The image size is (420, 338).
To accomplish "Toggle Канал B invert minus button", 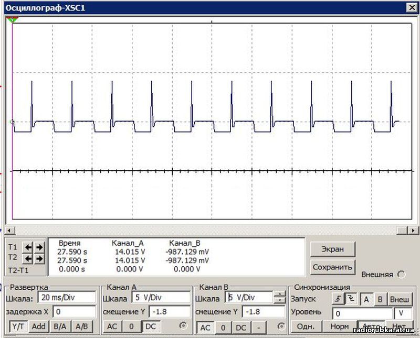I will point(259,328).
